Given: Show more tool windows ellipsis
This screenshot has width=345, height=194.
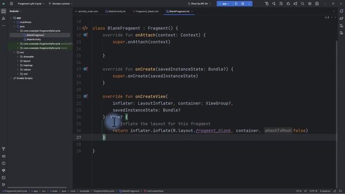Looking at the screenshot, I should click(x=4, y=25).
